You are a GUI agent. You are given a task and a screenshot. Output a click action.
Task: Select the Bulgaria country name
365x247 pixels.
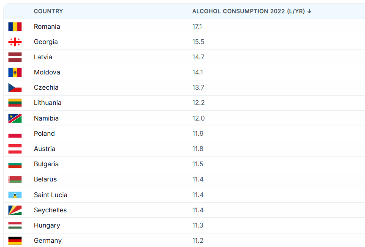coord(46,164)
